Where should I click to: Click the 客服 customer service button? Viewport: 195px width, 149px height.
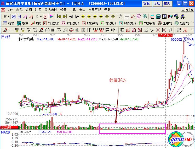coord(146,3)
